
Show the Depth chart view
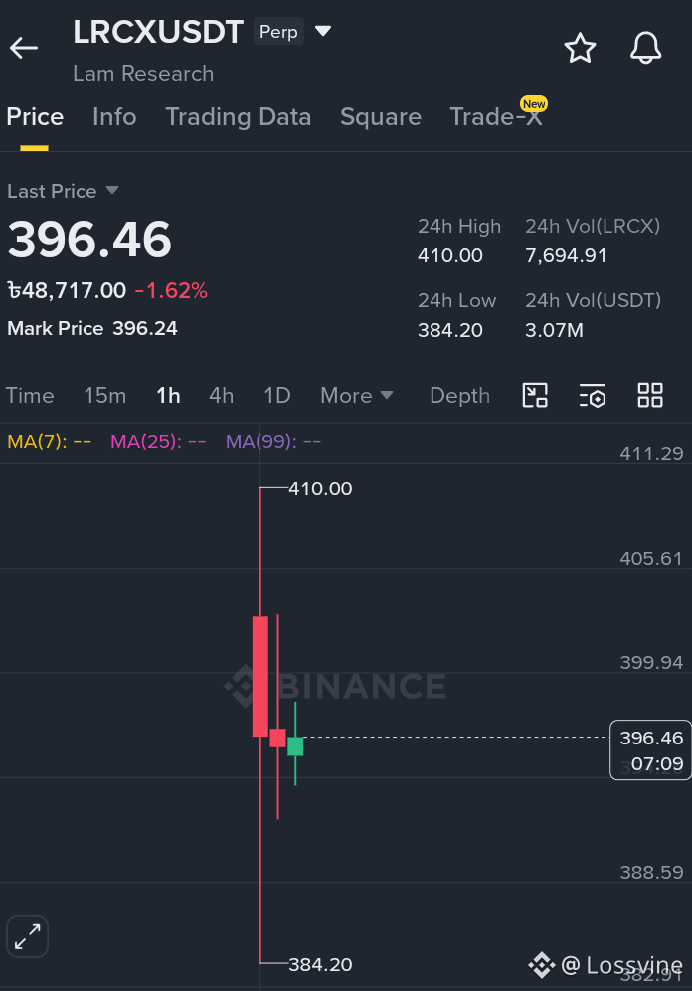[459, 395]
